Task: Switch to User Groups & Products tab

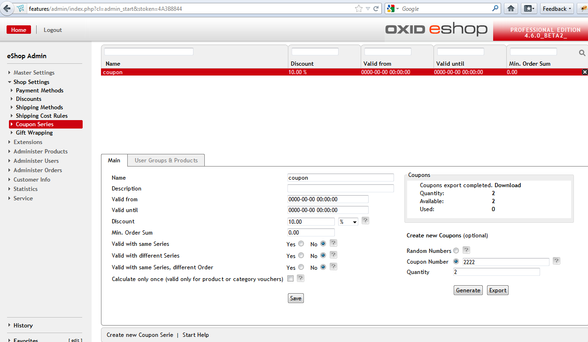Action: (x=166, y=160)
